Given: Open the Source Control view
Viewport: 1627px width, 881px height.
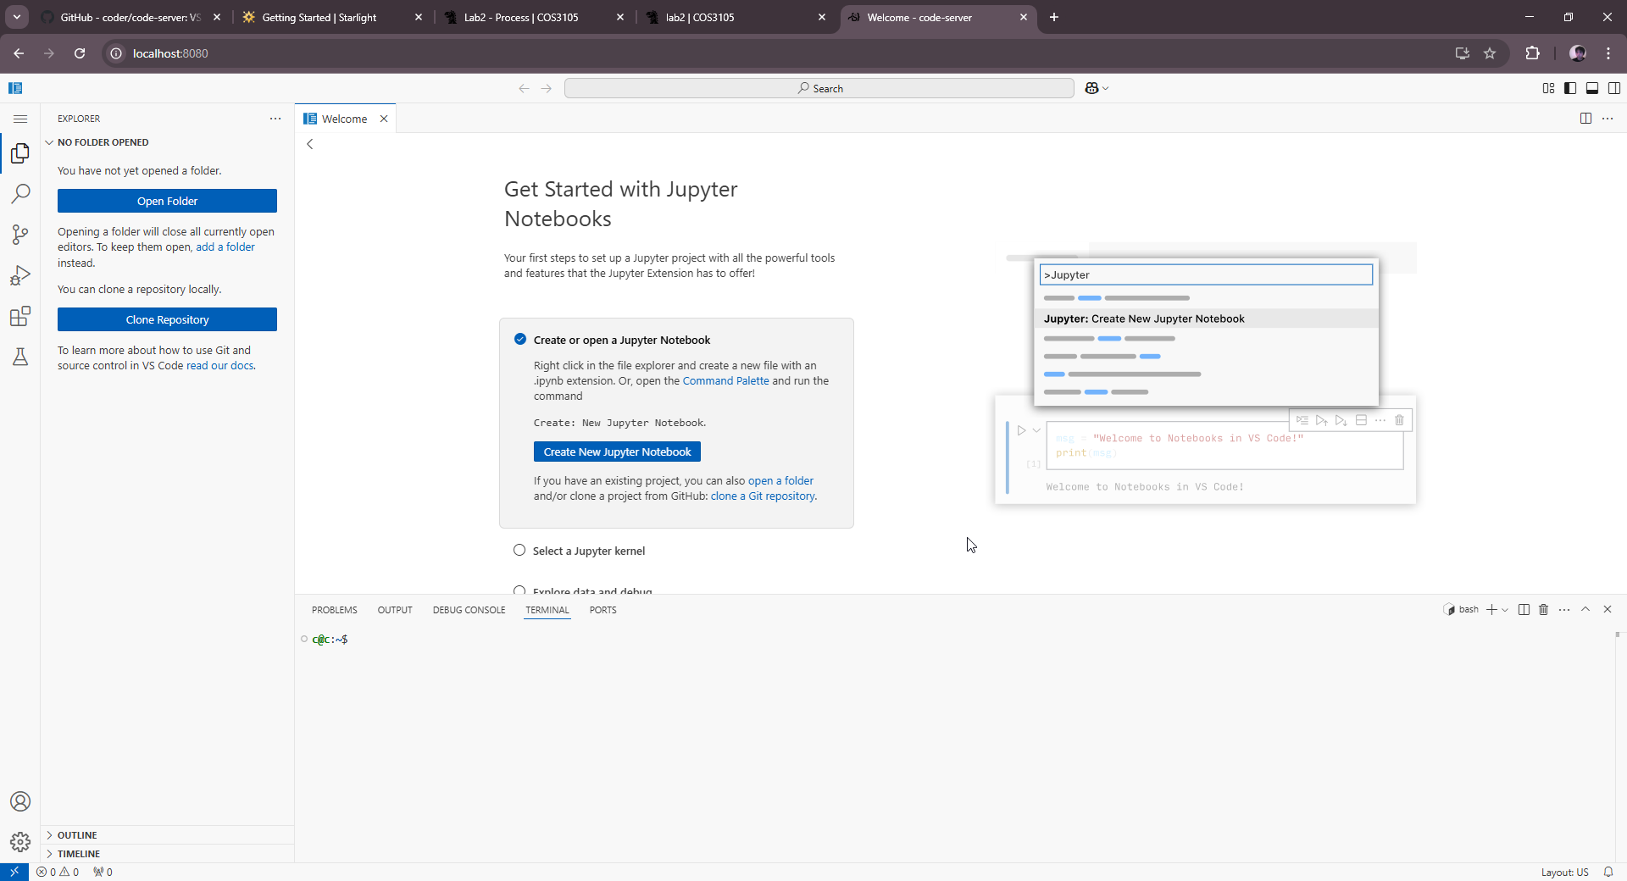Looking at the screenshot, I should [x=20, y=235].
